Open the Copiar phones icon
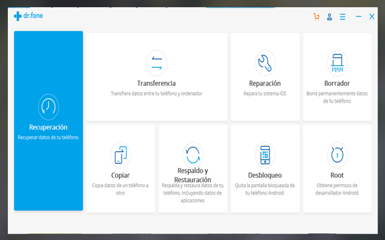Image resolution: width=385 pixels, height=240 pixels. pos(120,154)
